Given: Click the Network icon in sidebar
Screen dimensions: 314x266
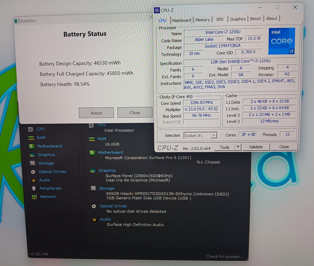Looking at the screenshot, I should (34, 197).
